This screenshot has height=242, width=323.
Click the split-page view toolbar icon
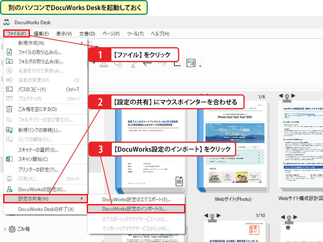[191, 63]
